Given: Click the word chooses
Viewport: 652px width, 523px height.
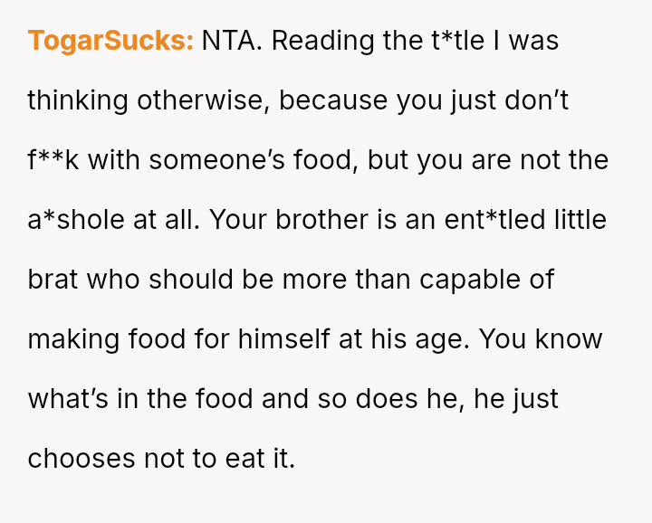Looking at the screenshot, I should pyautogui.click(x=81, y=459).
